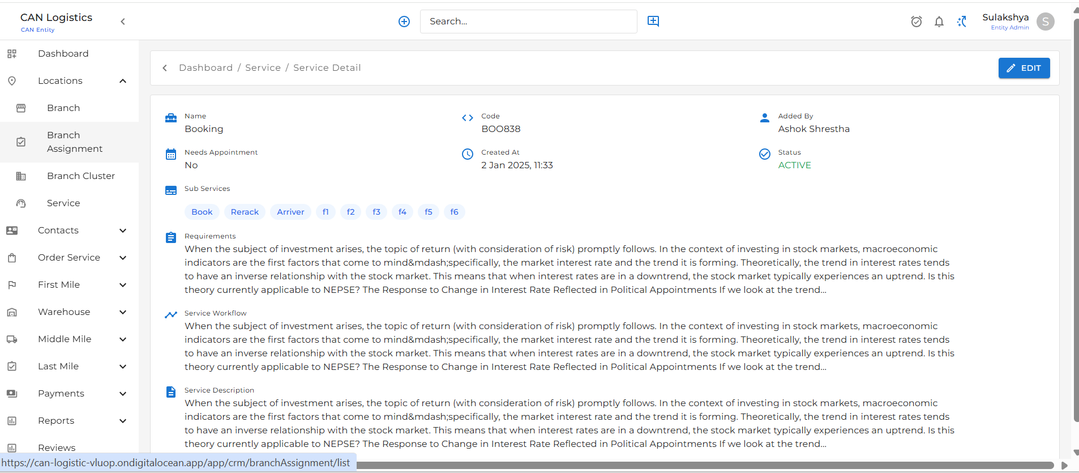Open Reviews menu item

pyautogui.click(x=69, y=448)
